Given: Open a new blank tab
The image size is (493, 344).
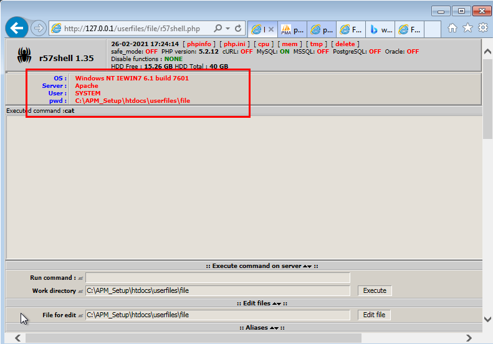Looking at the screenshot, I should pos(433,29).
